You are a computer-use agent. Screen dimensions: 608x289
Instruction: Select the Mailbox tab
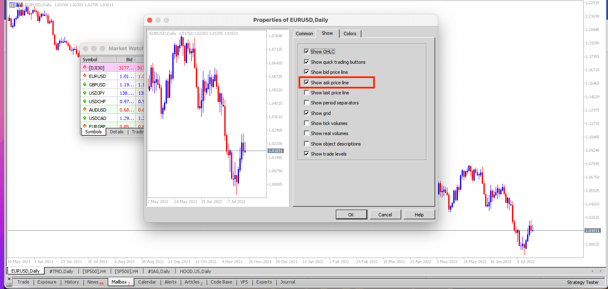(x=121, y=282)
